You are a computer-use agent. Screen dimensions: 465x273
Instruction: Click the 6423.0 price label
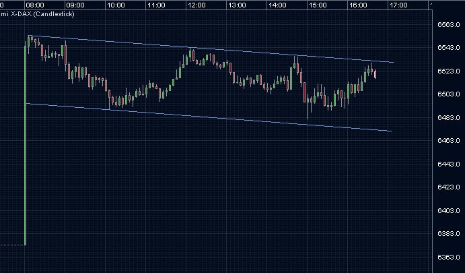[x=449, y=187]
